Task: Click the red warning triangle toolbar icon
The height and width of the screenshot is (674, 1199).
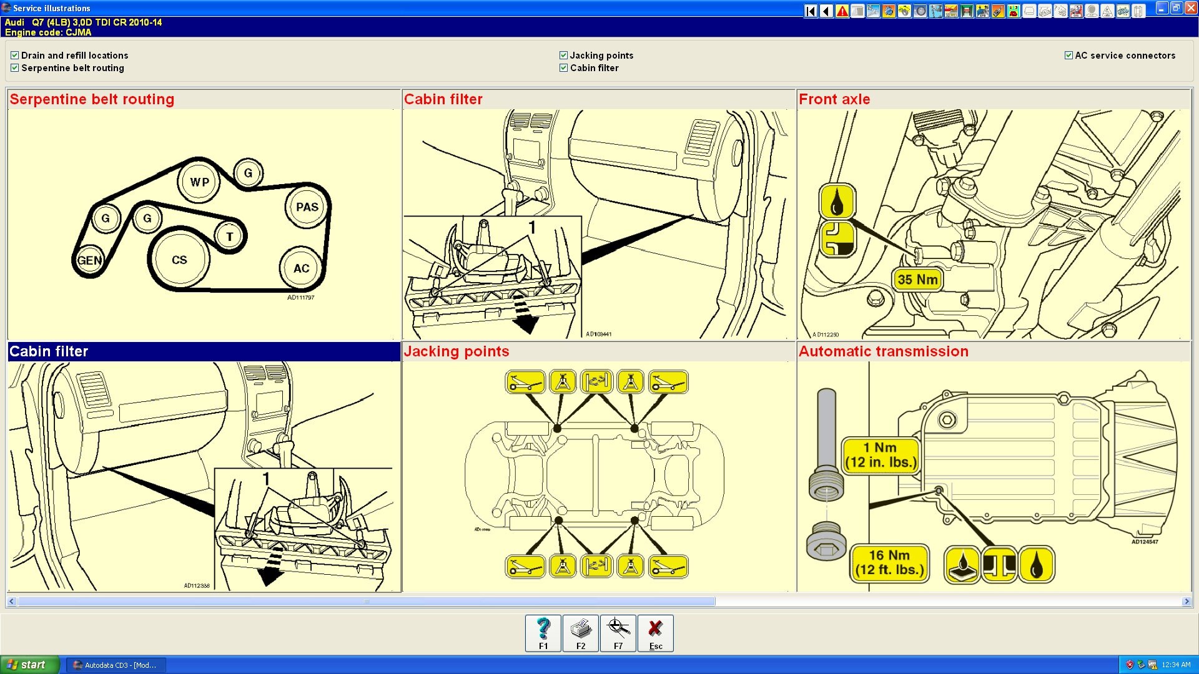Action: click(841, 11)
